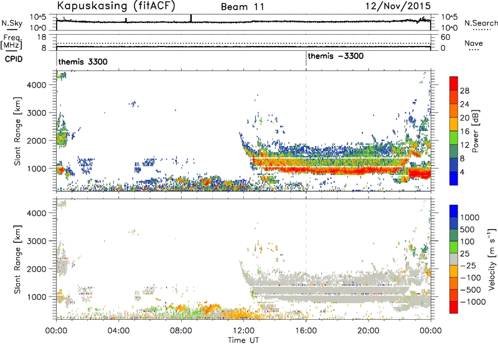Click "Slant Range [km]" label of power panel
Image resolution: width=498 pixels, height=344 pixels.
[17, 131]
